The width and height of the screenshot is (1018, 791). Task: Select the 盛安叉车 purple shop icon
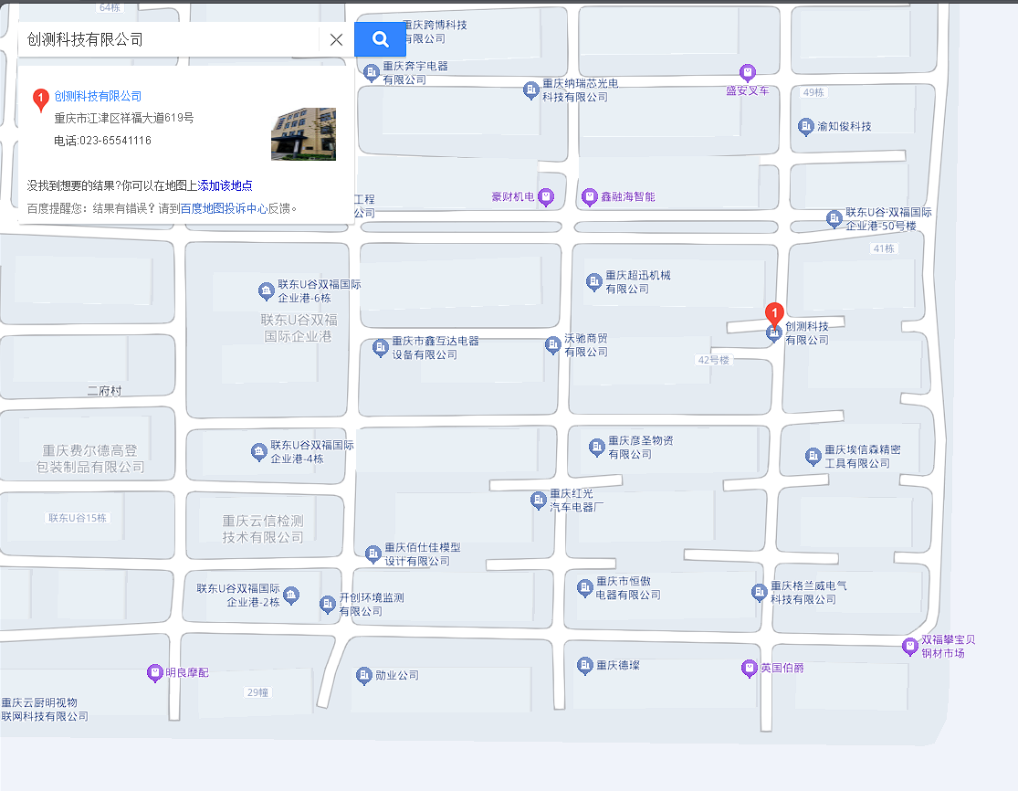[747, 72]
